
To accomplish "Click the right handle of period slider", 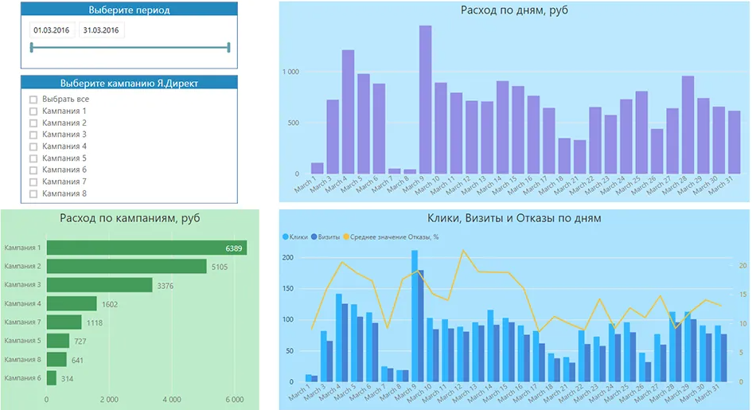I will (228, 48).
